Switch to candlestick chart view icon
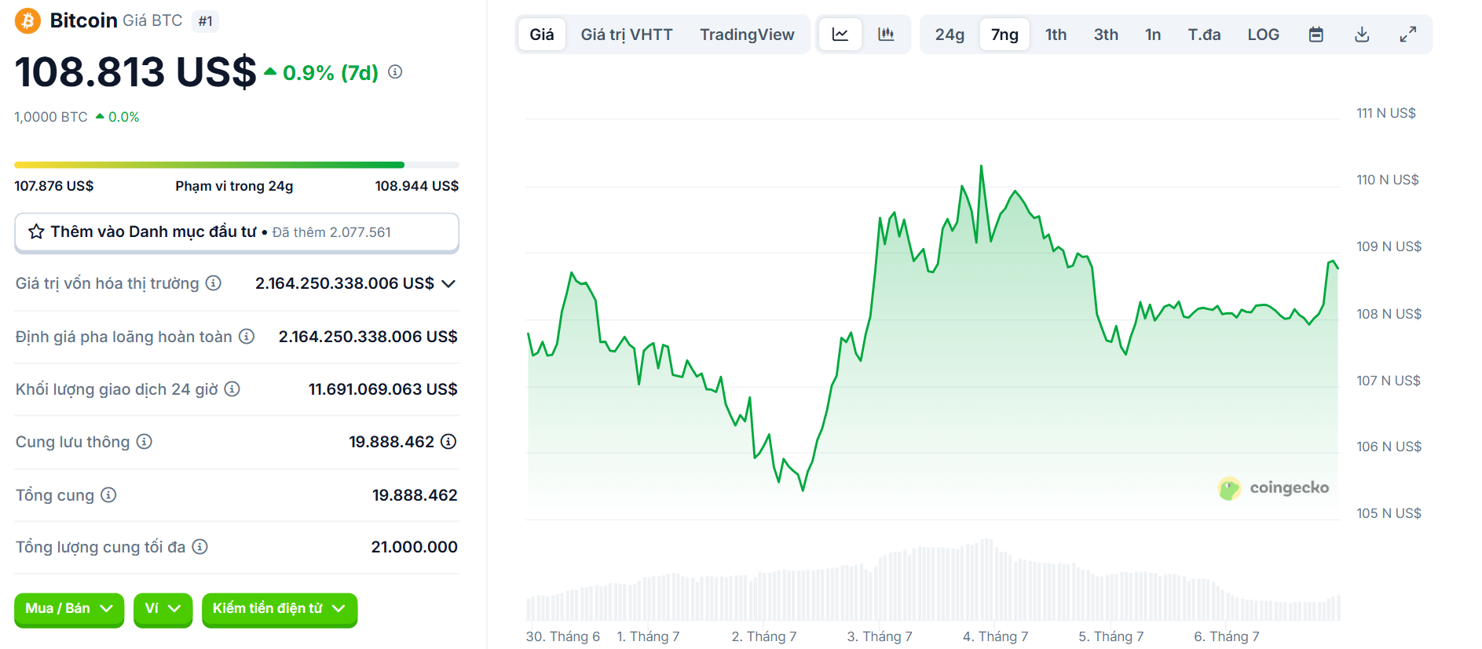 point(886,35)
